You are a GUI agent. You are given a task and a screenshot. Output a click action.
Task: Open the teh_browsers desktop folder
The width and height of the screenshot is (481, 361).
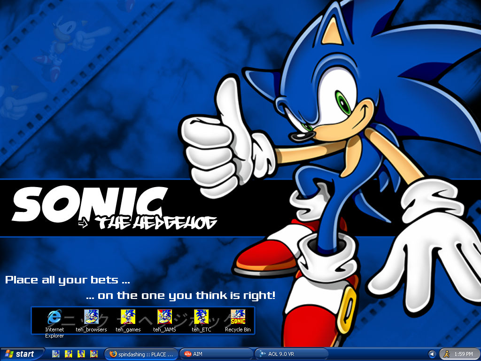tap(91, 317)
